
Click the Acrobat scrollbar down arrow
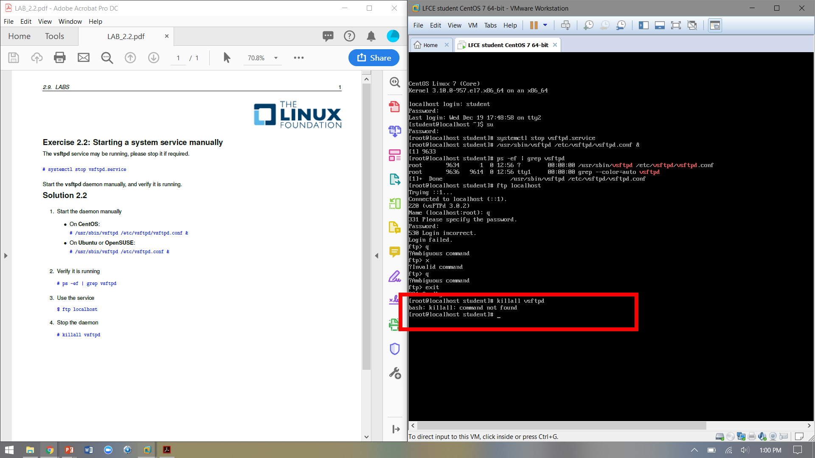[366, 437]
